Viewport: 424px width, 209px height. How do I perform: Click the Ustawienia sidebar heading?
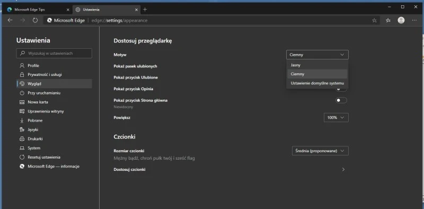pos(33,40)
